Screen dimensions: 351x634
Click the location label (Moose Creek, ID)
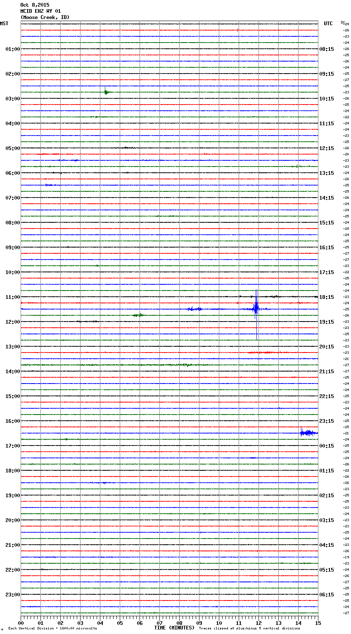[45, 17]
